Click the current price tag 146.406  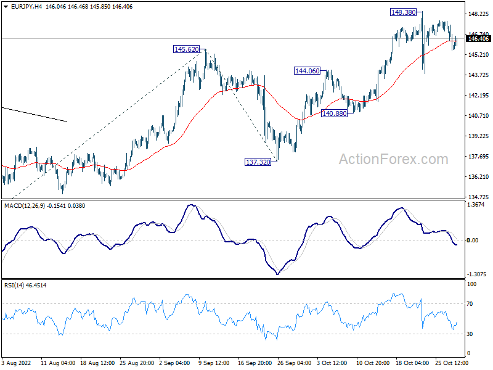tap(478, 39)
